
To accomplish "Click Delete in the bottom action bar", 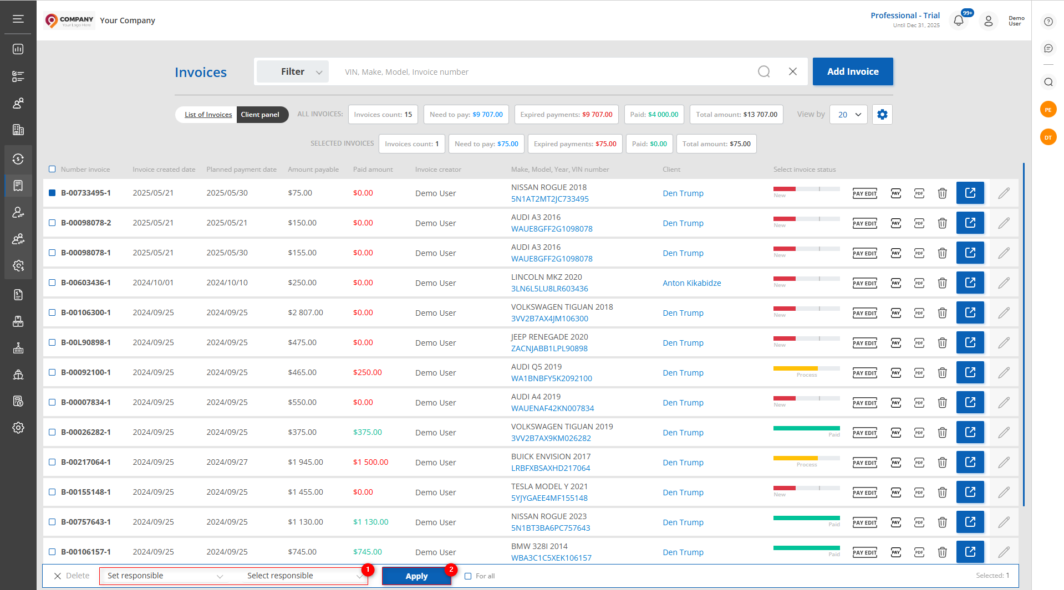I will coord(72,576).
